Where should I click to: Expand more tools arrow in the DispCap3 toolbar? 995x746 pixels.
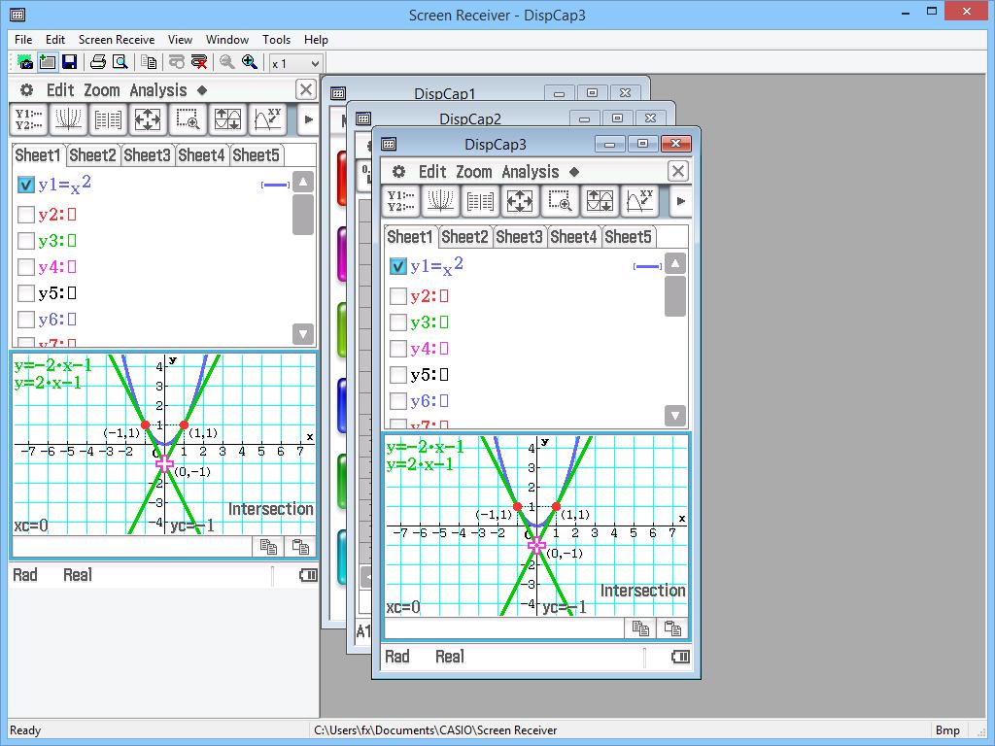[x=680, y=201]
